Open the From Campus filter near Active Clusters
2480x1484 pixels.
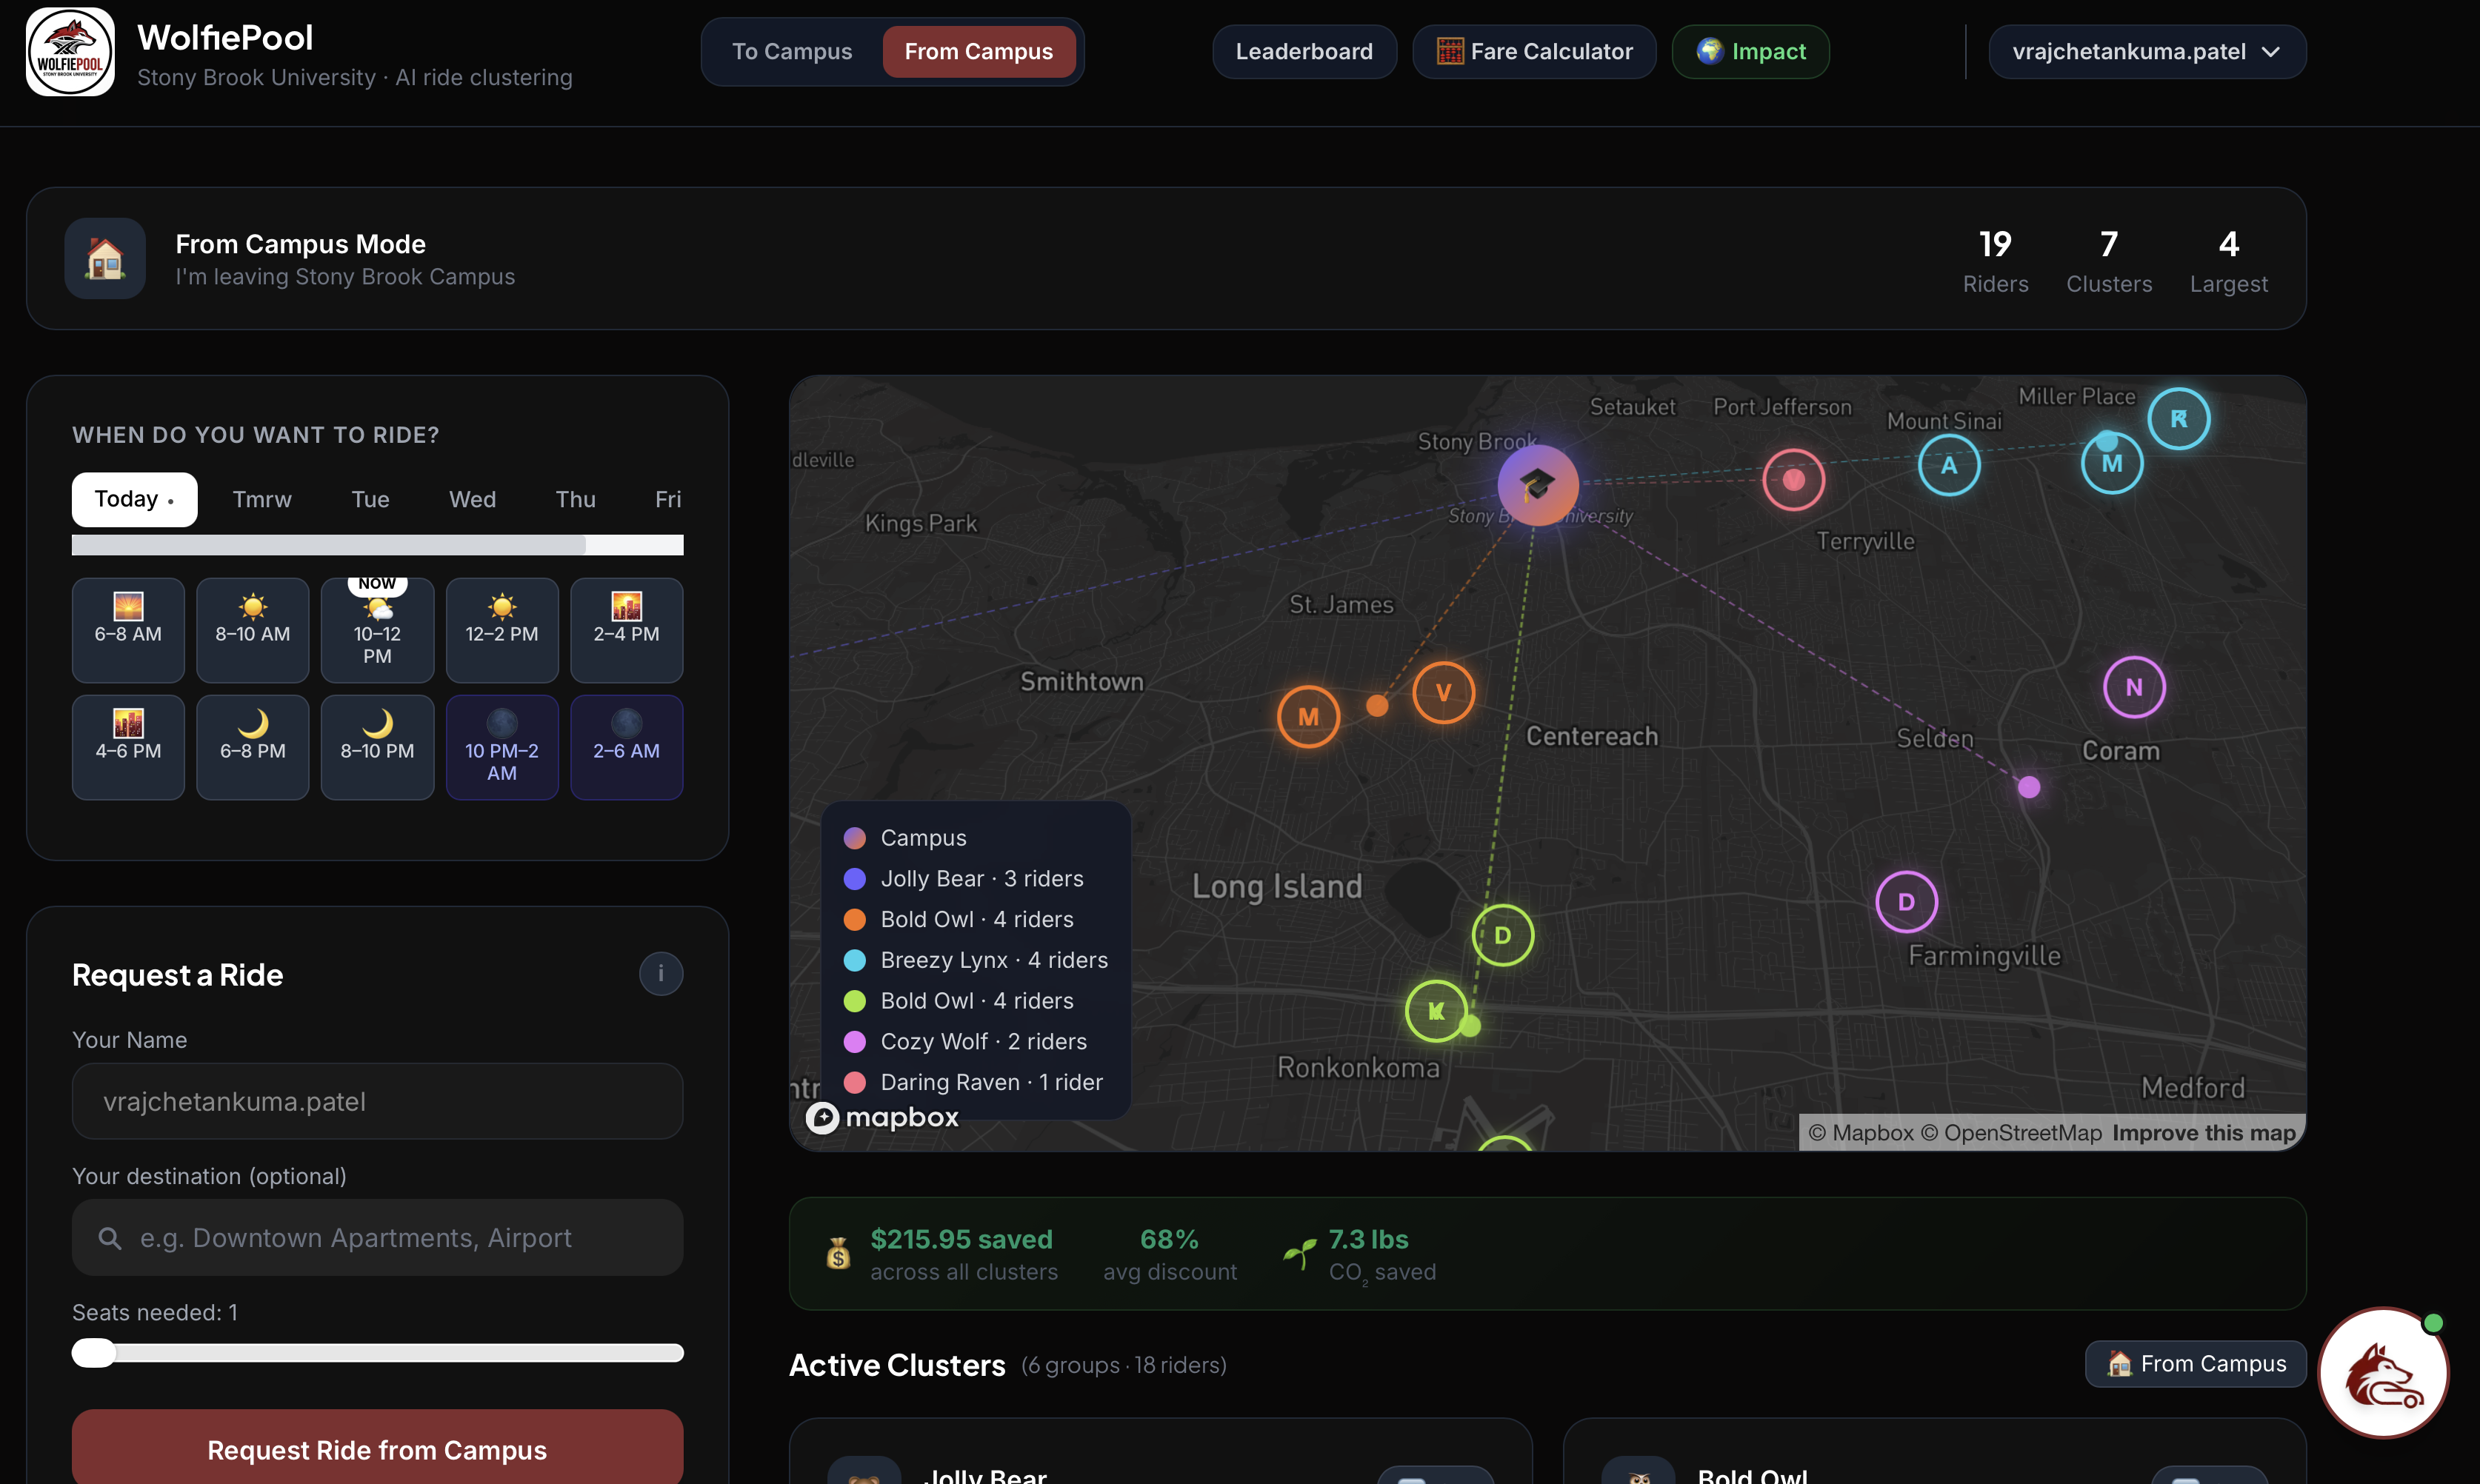click(x=2195, y=1364)
